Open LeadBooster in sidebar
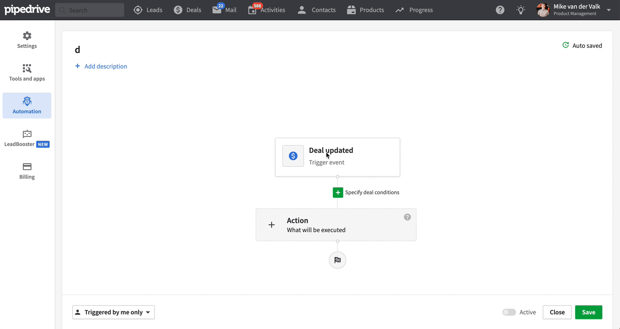The height and width of the screenshot is (329, 620). pyautogui.click(x=27, y=138)
